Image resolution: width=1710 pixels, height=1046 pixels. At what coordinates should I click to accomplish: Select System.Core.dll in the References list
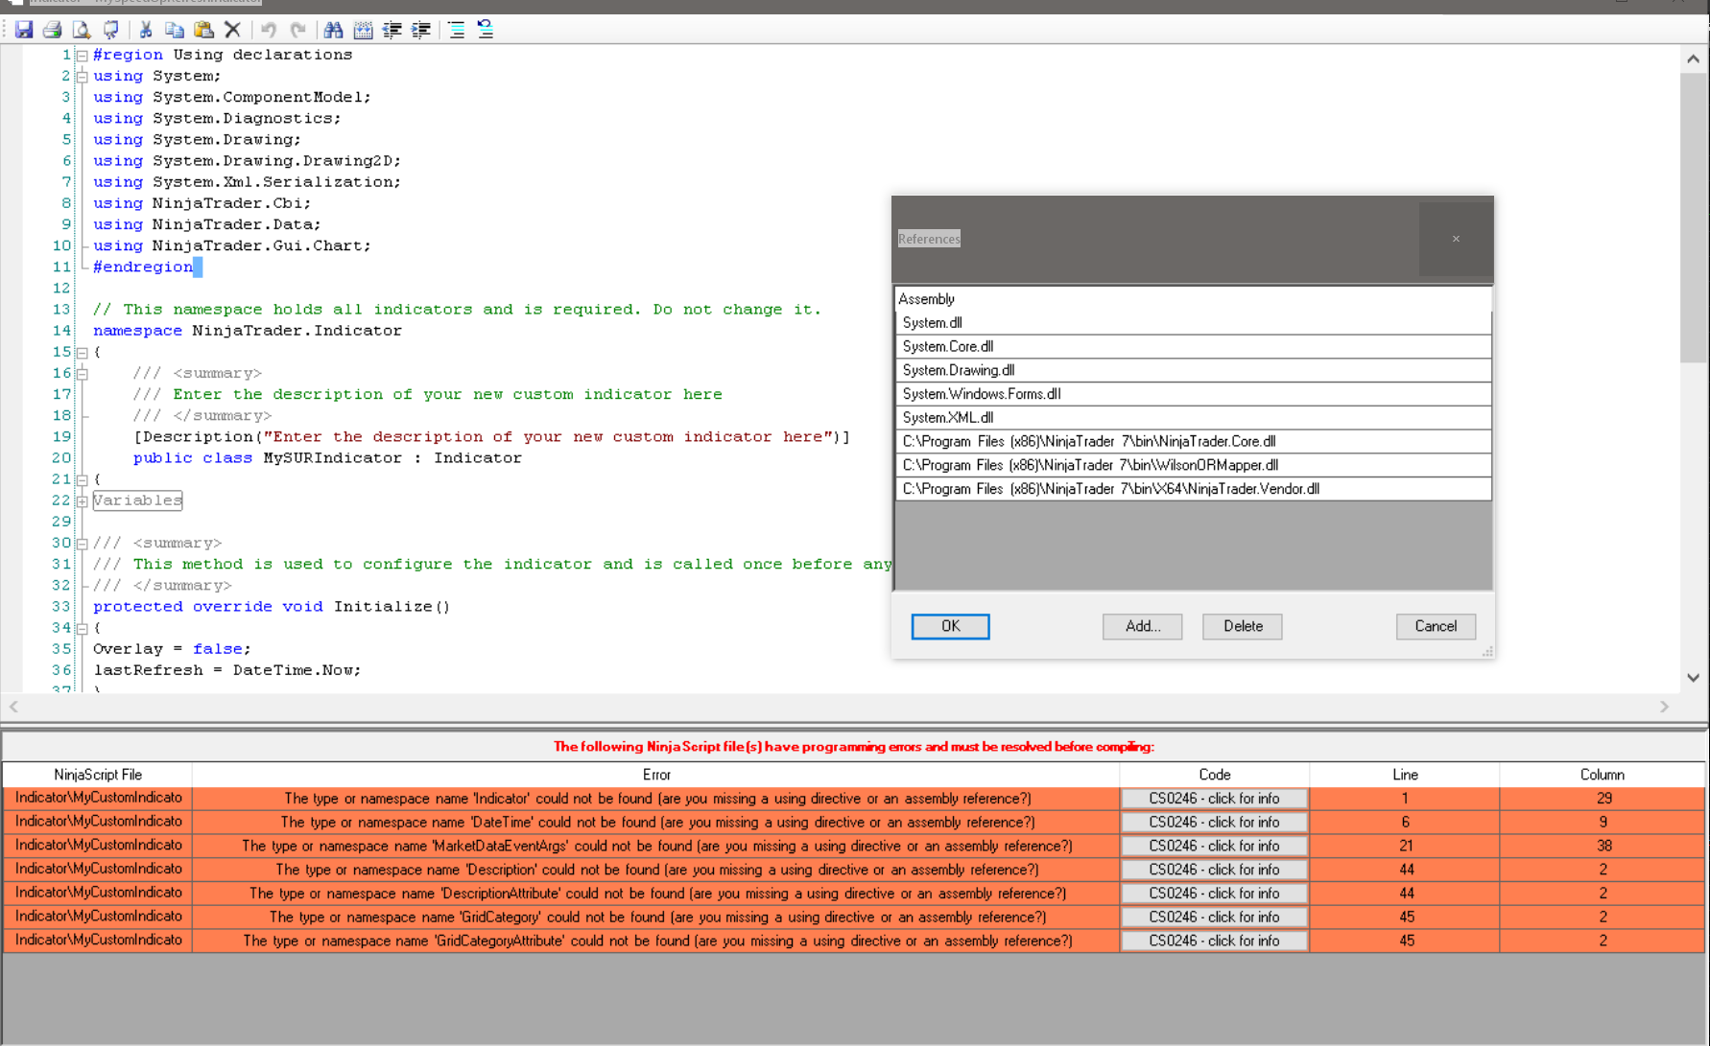point(1193,347)
